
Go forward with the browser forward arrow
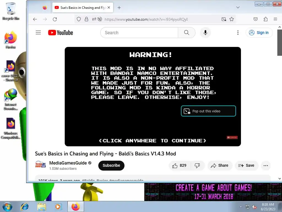[45, 19]
